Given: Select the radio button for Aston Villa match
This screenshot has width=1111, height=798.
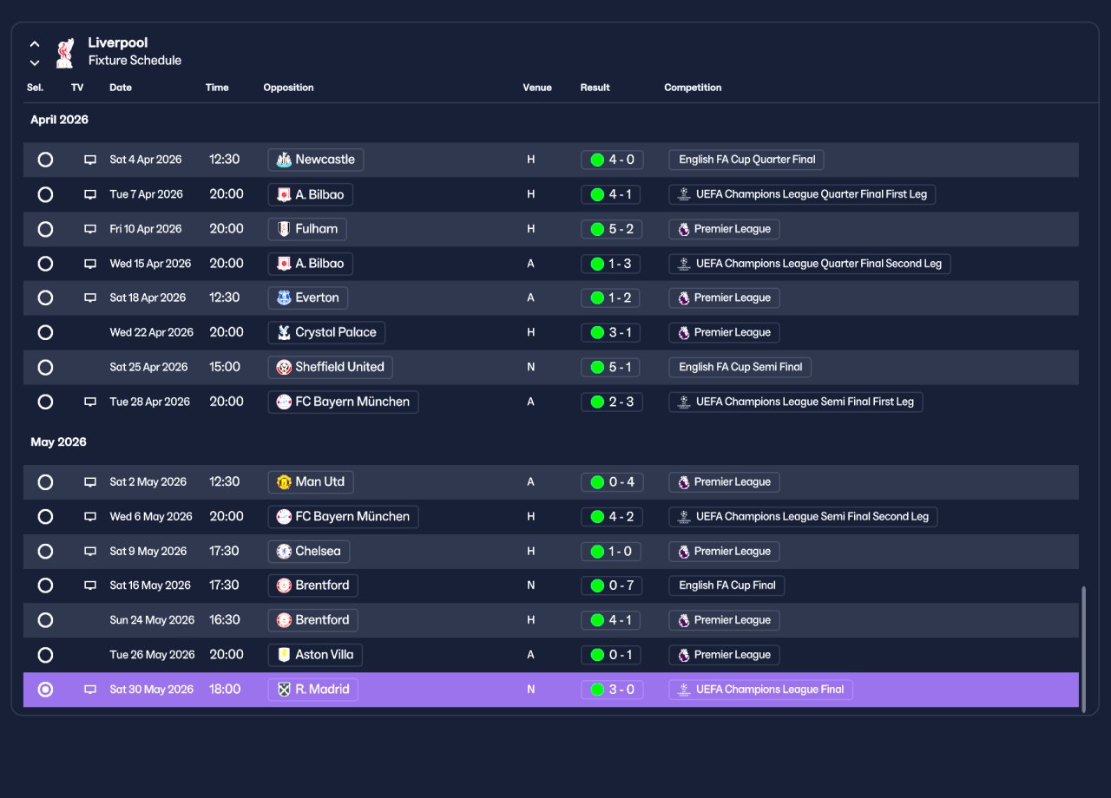Looking at the screenshot, I should click(x=45, y=655).
